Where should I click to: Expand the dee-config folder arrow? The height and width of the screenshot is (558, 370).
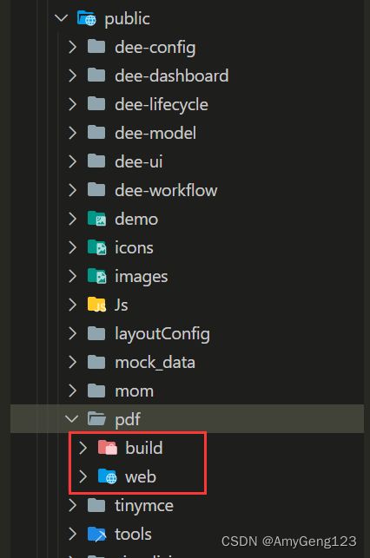pyautogui.click(x=72, y=47)
